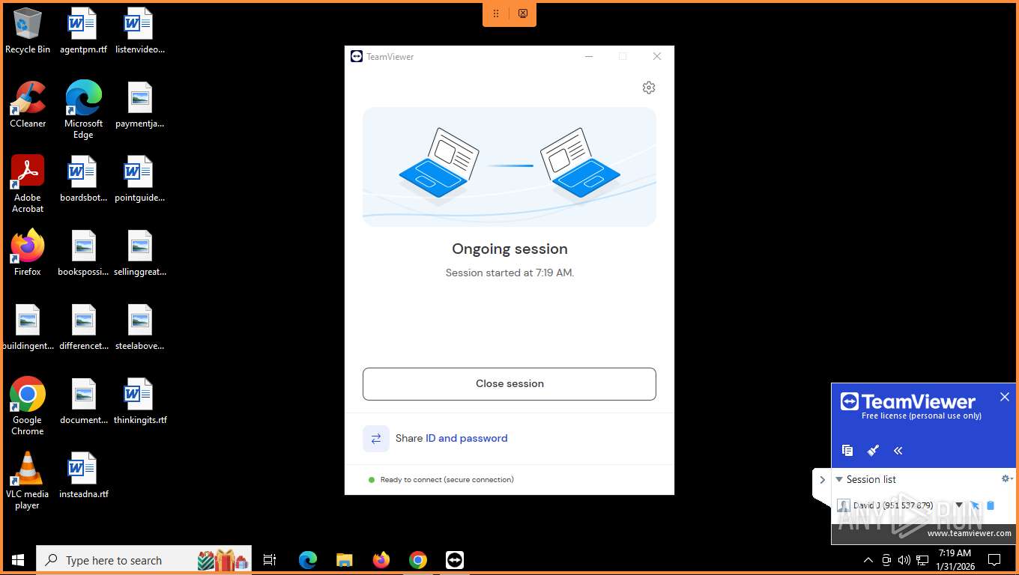Image resolution: width=1019 pixels, height=575 pixels.
Task: Select the paymentja image file
Action: click(140, 105)
